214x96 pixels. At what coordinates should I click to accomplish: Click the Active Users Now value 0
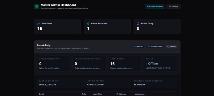pyautogui.click(x=40, y=64)
